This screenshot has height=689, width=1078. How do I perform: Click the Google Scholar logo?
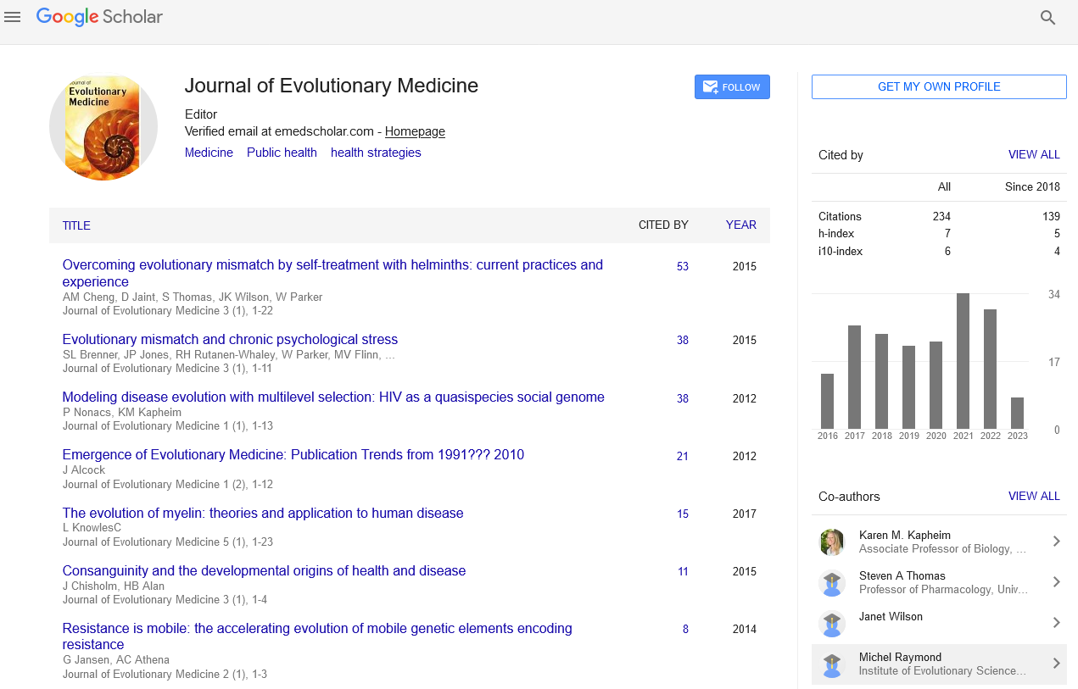[x=99, y=17]
